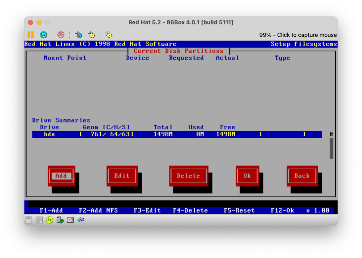Click the hard disk status icon
This screenshot has height=258, width=362.
(x=70, y=220)
